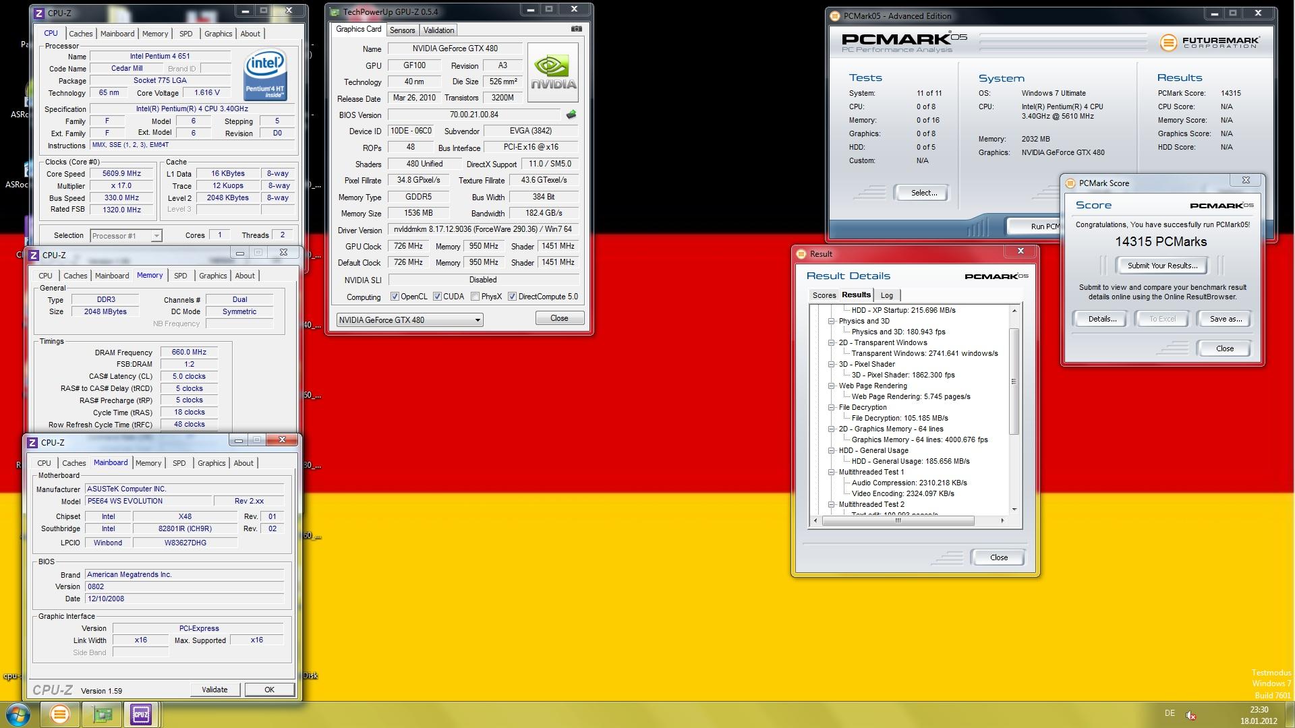Screen dimensions: 1295x728
Task: Open the NVIDIA GeForce GTX 480 dropdown
Action: click(409, 320)
